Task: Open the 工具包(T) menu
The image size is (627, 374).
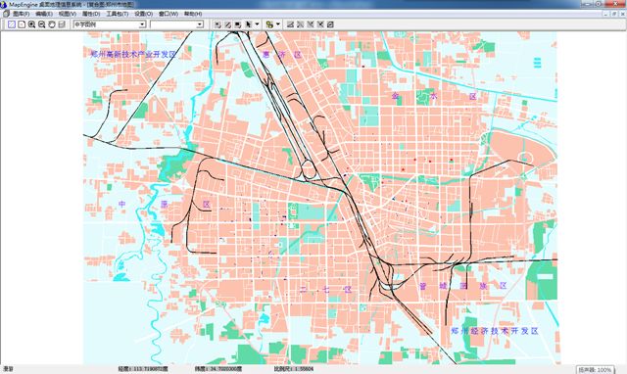Action: (x=118, y=14)
